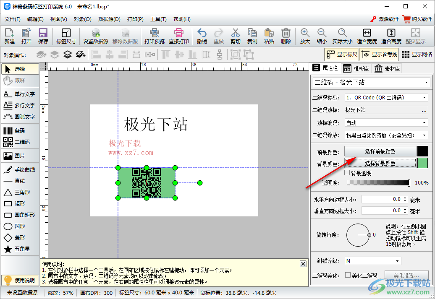The height and width of the screenshot is (299, 435).
Task: Switch to the template library (模板库) tab
Action: [x=356, y=68]
